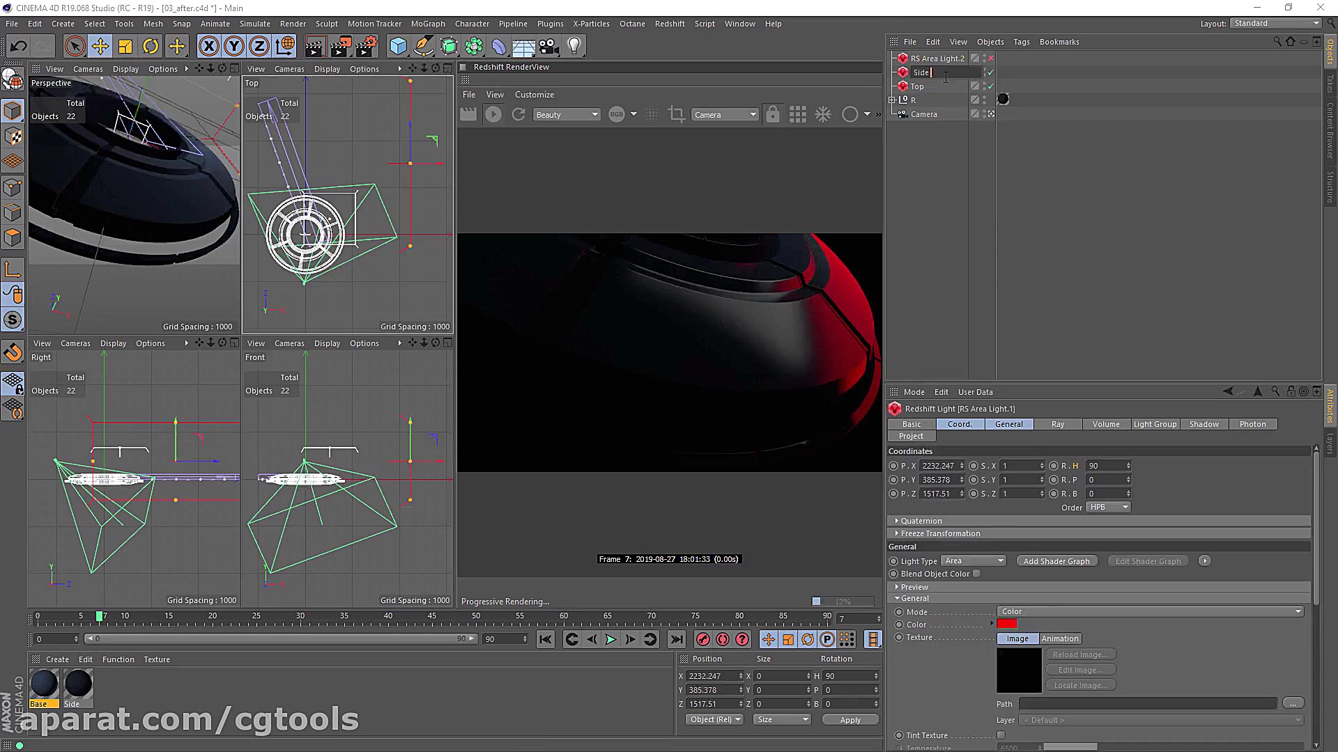The height and width of the screenshot is (752, 1338).
Task: Enable the Tint Texture checkbox
Action: [1001, 735]
